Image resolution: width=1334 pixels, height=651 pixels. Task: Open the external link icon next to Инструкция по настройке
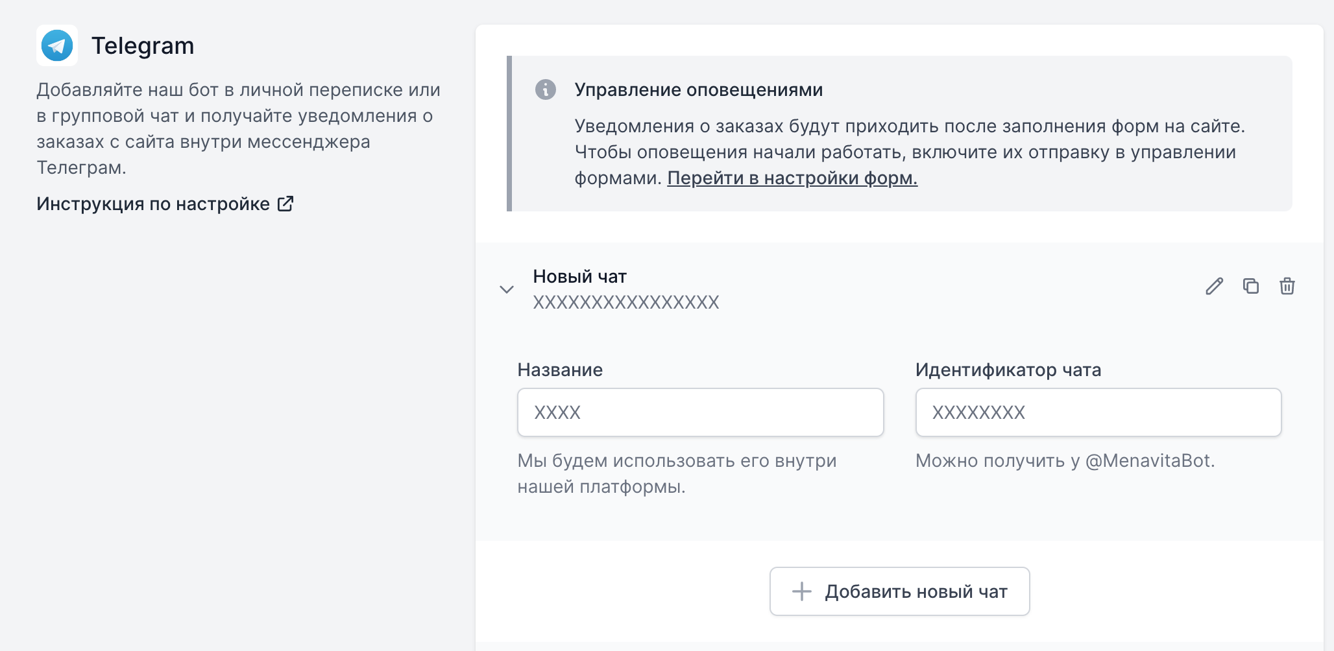pos(285,204)
